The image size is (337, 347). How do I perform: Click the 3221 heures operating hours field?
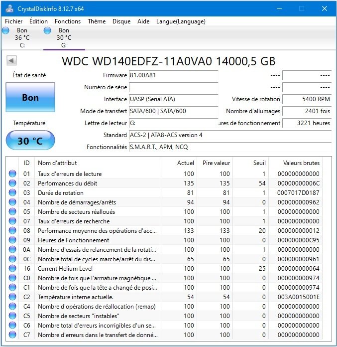click(x=307, y=123)
